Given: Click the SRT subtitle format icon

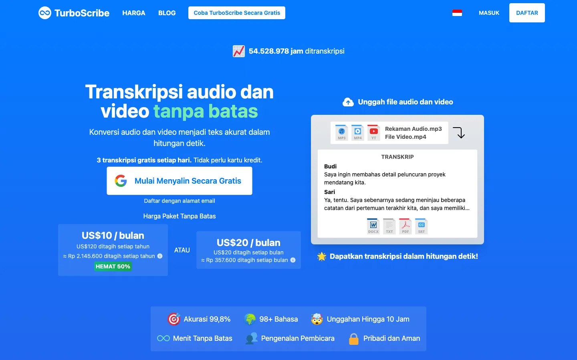Looking at the screenshot, I should [x=422, y=226].
